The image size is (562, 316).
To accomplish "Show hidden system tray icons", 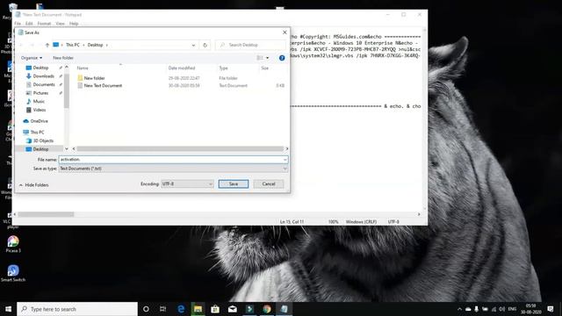I will point(459,309).
